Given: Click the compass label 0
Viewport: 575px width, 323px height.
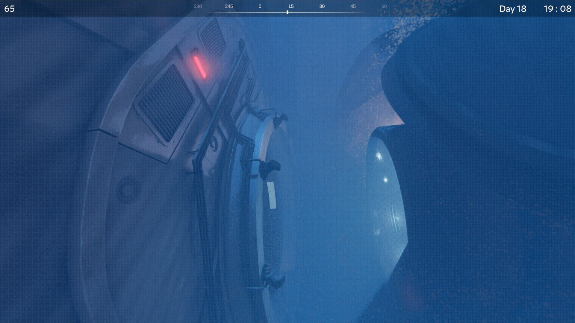Looking at the screenshot, I should tap(260, 6).
